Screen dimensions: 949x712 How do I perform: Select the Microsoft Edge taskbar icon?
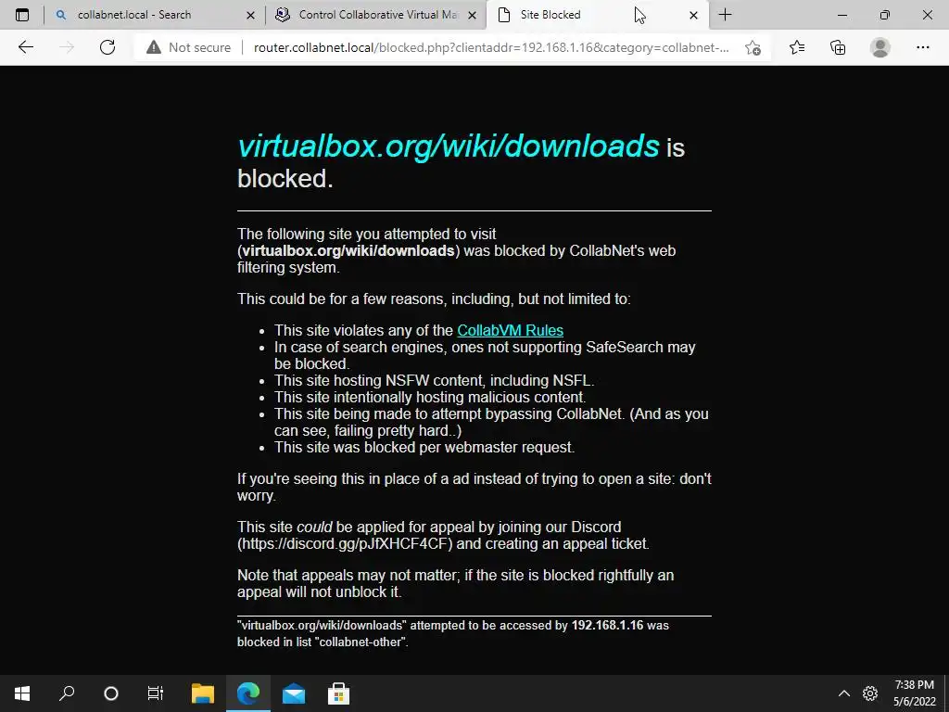tap(248, 693)
